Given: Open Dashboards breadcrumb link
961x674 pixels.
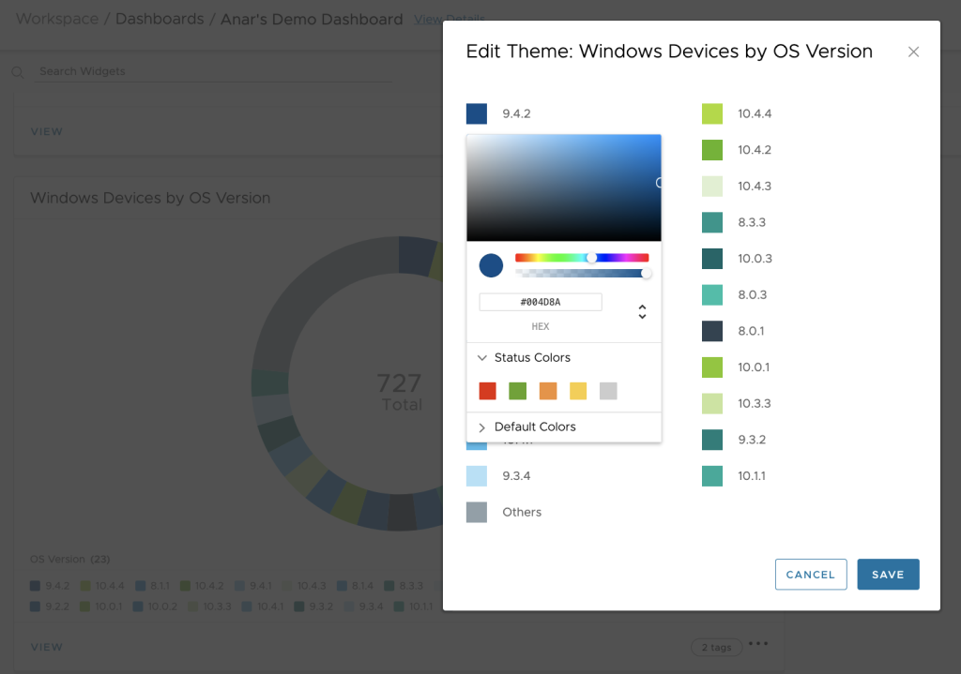Looking at the screenshot, I should pyautogui.click(x=160, y=19).
